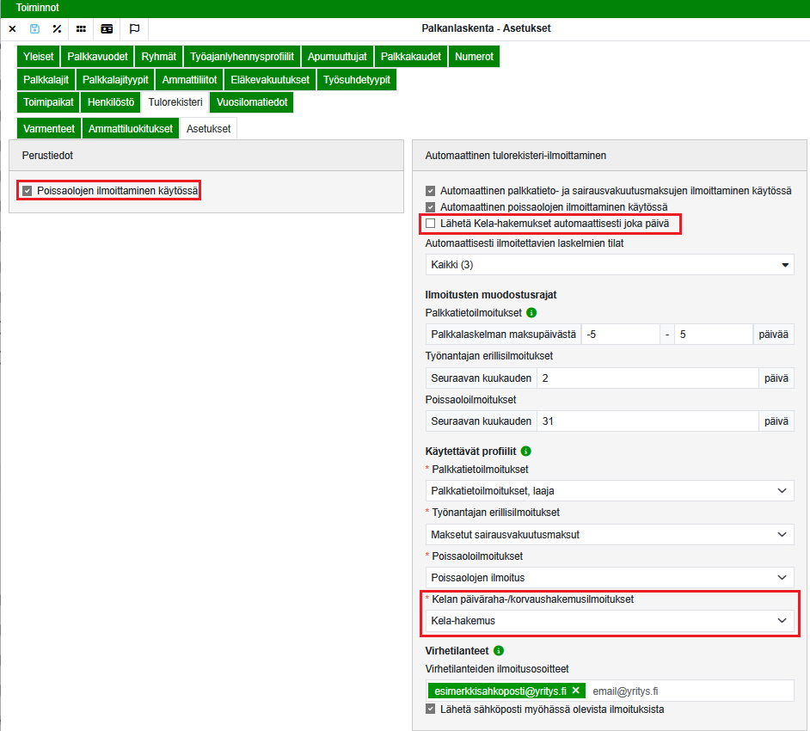Open the grid dots toolbar icon
The width and height of the screenshot is (810, 731).
81,28
